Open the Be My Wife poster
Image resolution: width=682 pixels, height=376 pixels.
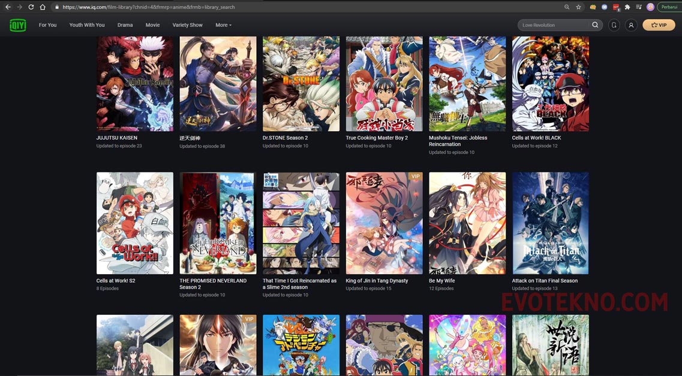coord(467,223)
